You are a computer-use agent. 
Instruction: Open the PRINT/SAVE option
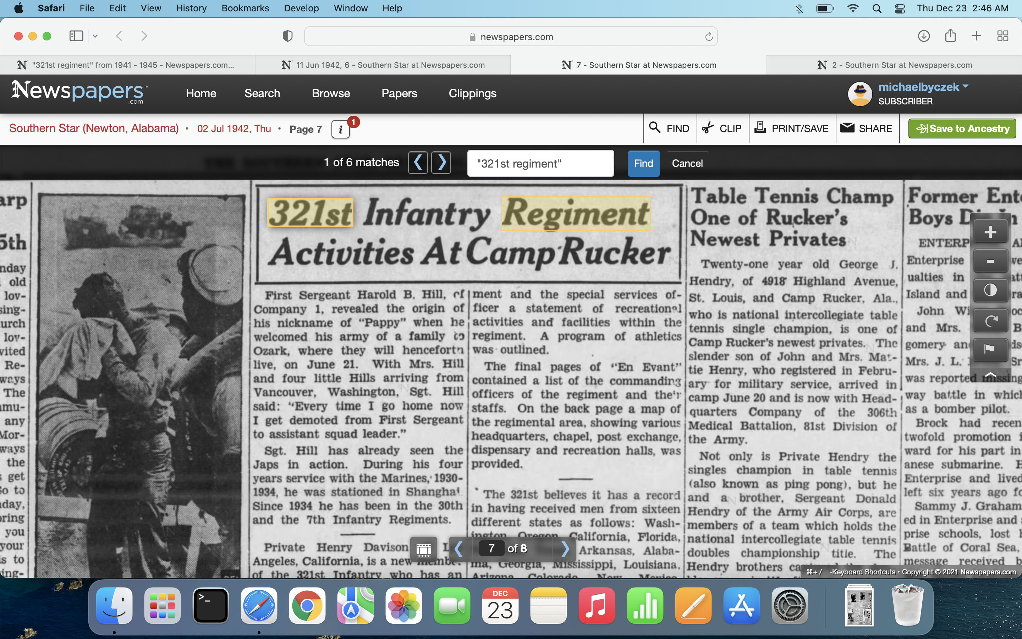coord(792,129)
